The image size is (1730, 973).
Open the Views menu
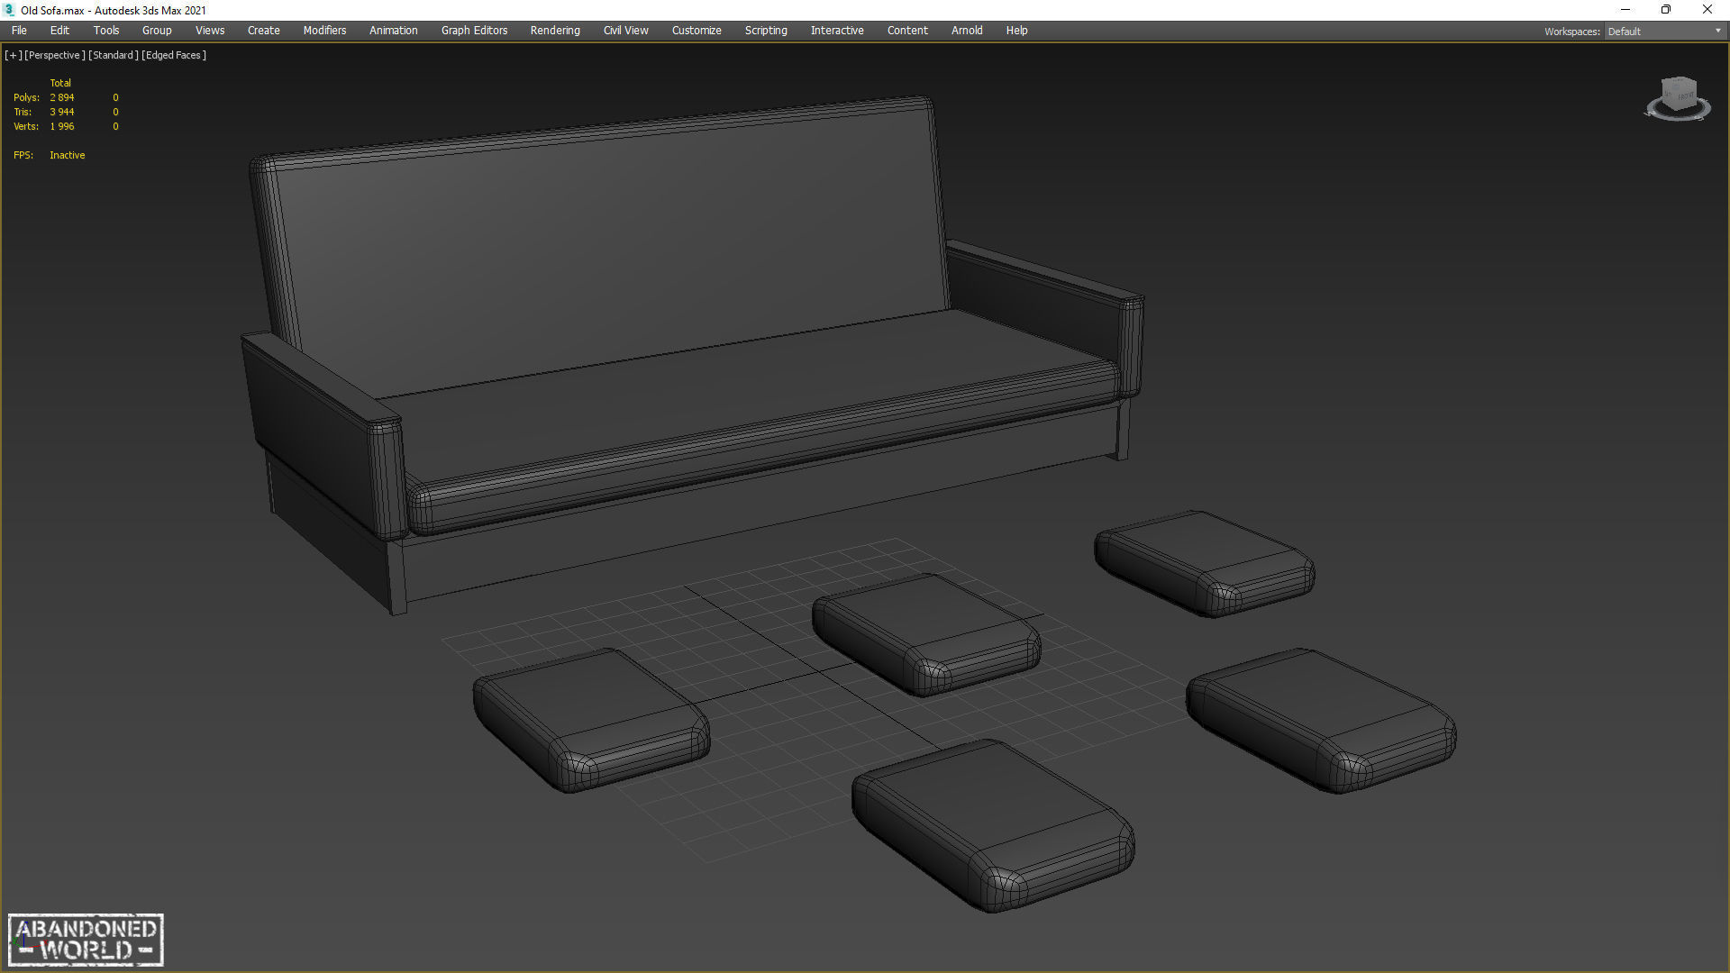[210, 31]
